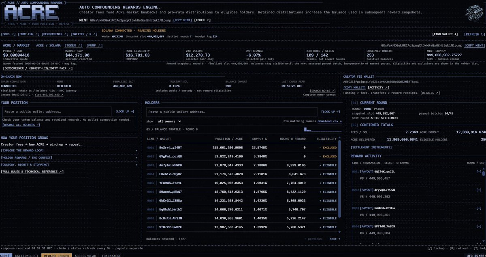The image size is (486, 257).
Task: Click payout transaction 4QZf4K…ysCJL
Action: click(x=385, y=172)
